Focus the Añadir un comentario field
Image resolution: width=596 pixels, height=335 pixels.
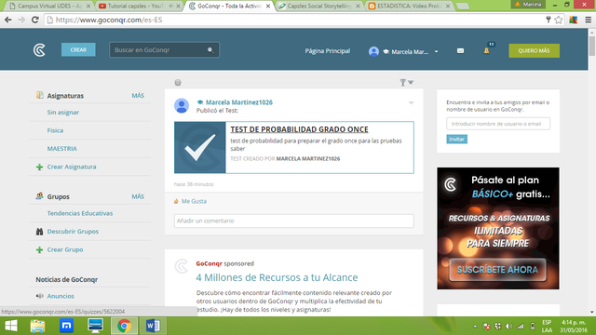pyautogui.click(x=294, y=221)
